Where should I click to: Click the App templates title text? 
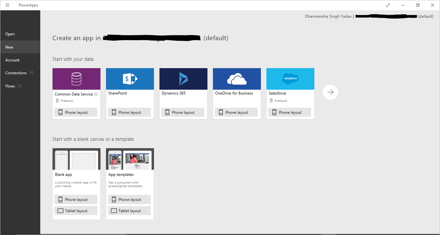pyautogui.click(x=121, y=175)
